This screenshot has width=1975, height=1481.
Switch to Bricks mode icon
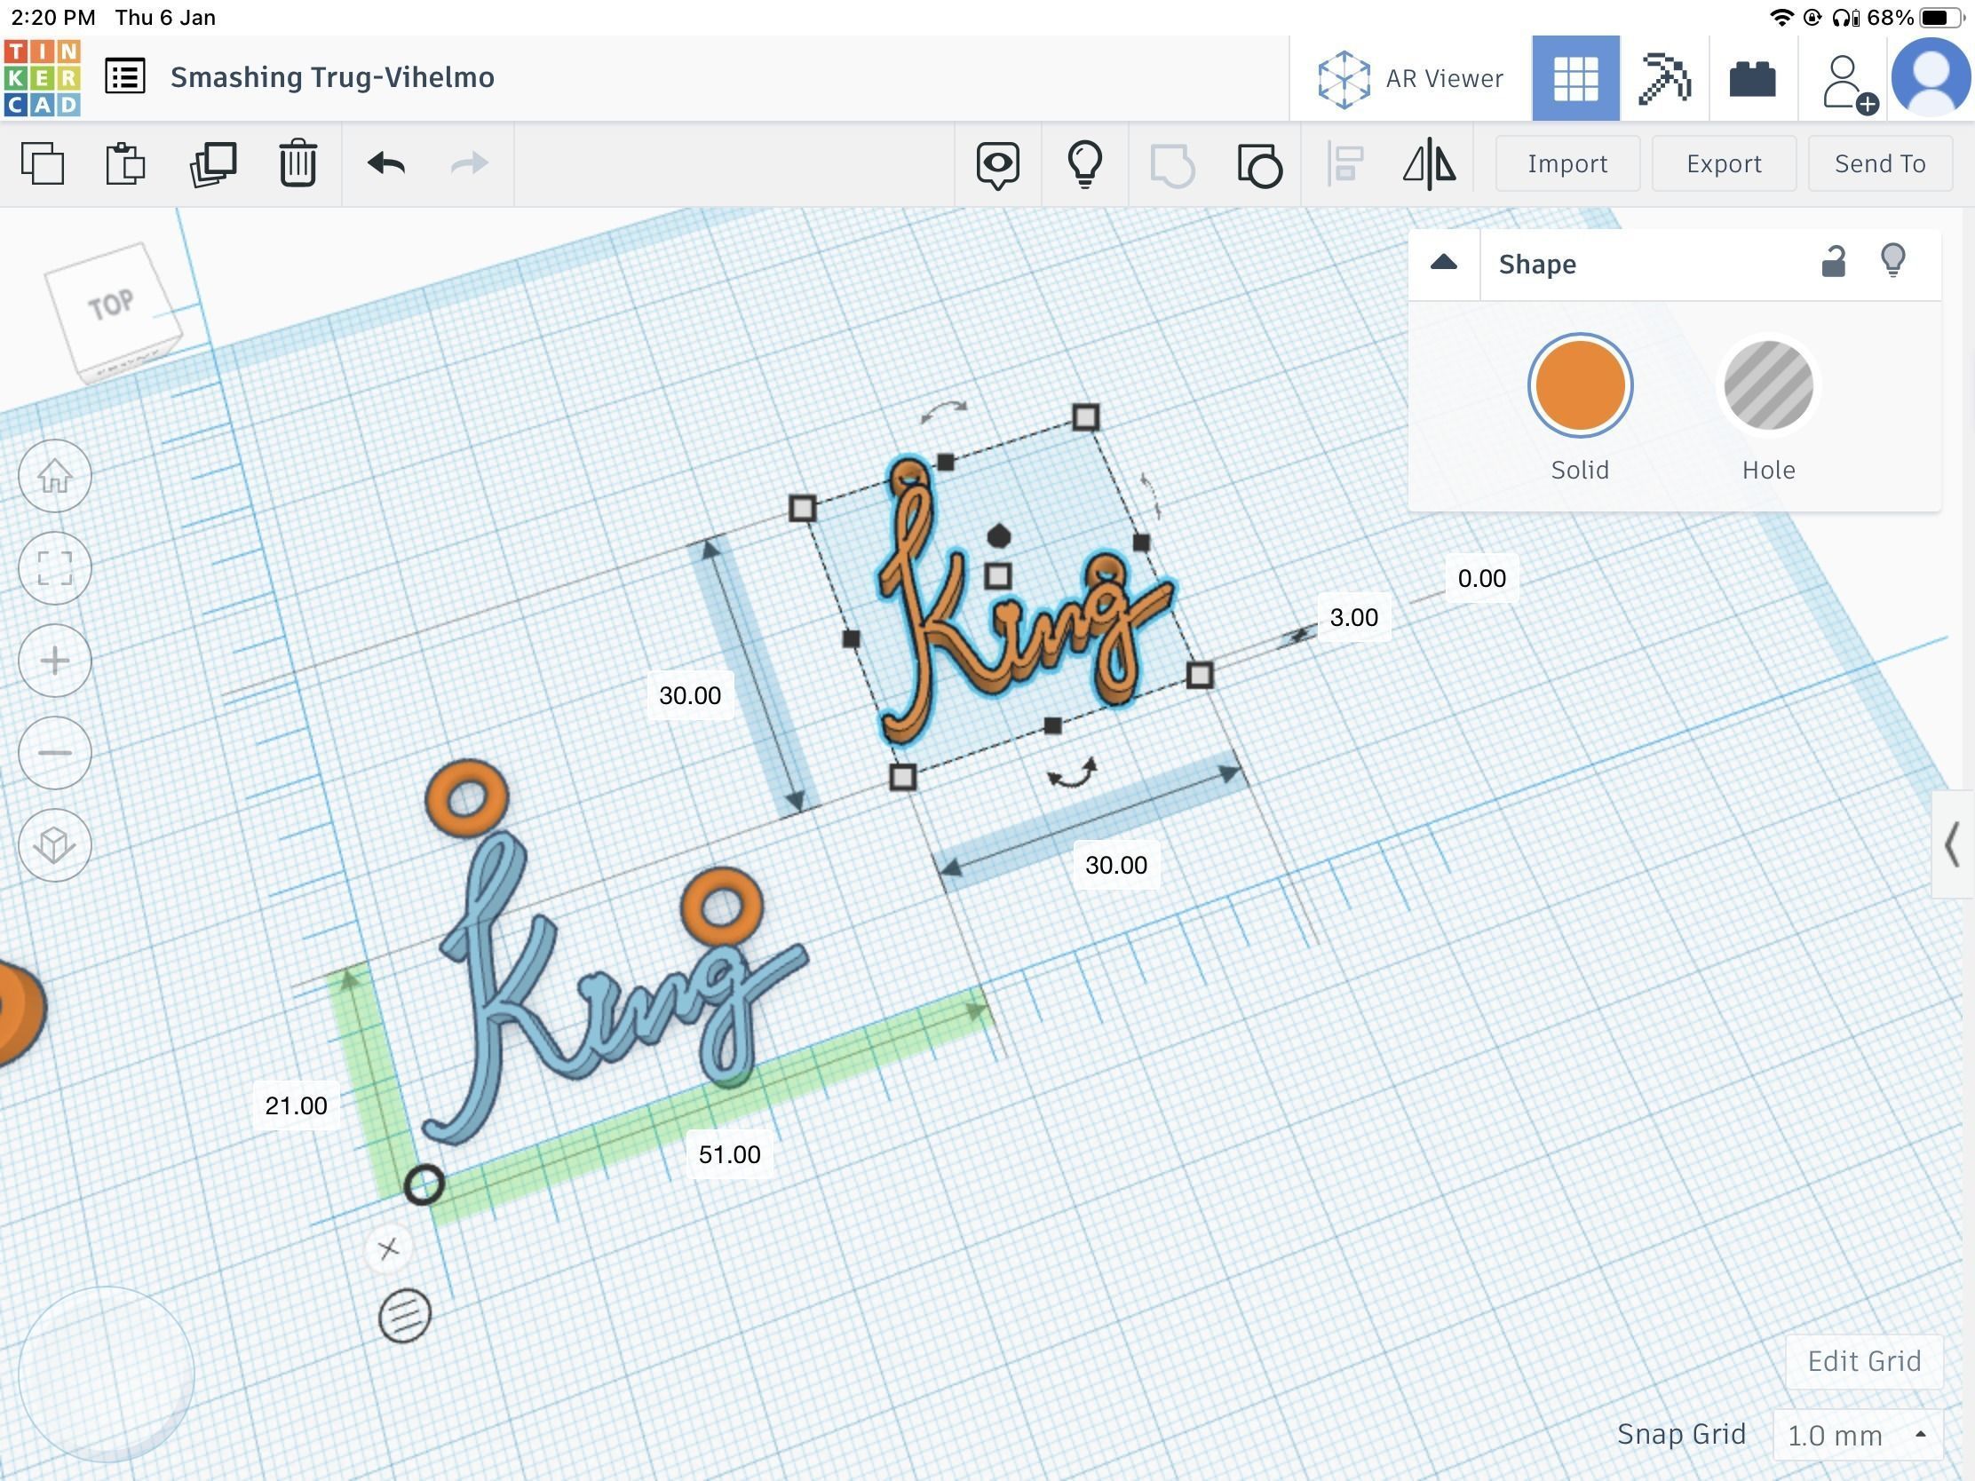(1752, 78)
